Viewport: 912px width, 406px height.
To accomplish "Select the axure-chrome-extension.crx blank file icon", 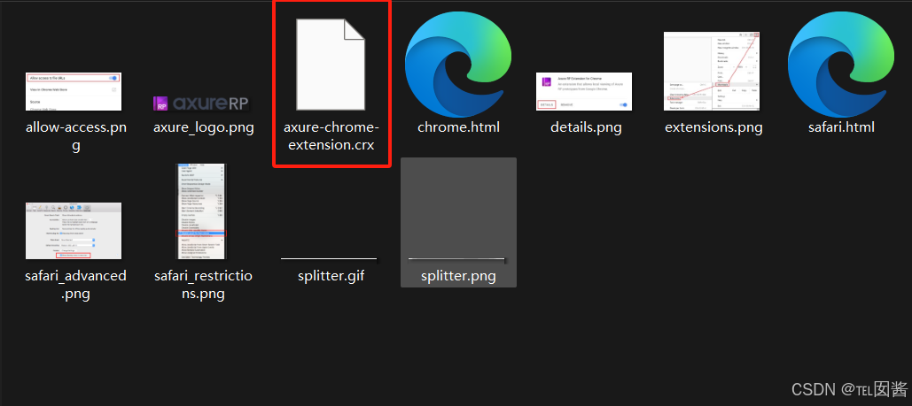I will 331,64.
